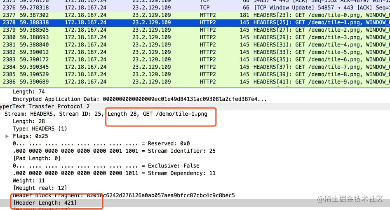
Task: Select the Exclusive: False line
Action: point(106,166)
